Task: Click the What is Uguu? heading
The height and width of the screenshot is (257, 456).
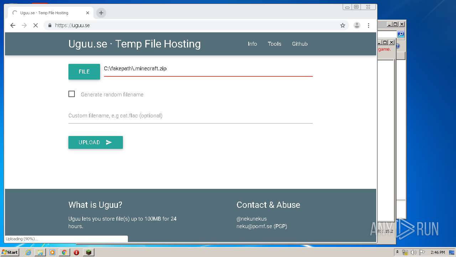Action: [95, 205]
